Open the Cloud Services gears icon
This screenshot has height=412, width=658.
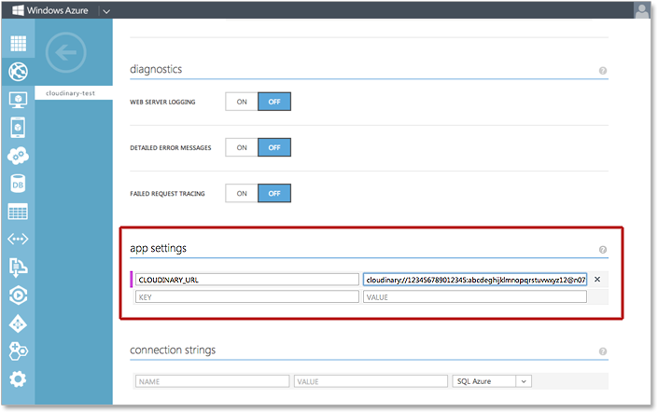[x=18, y=156]
